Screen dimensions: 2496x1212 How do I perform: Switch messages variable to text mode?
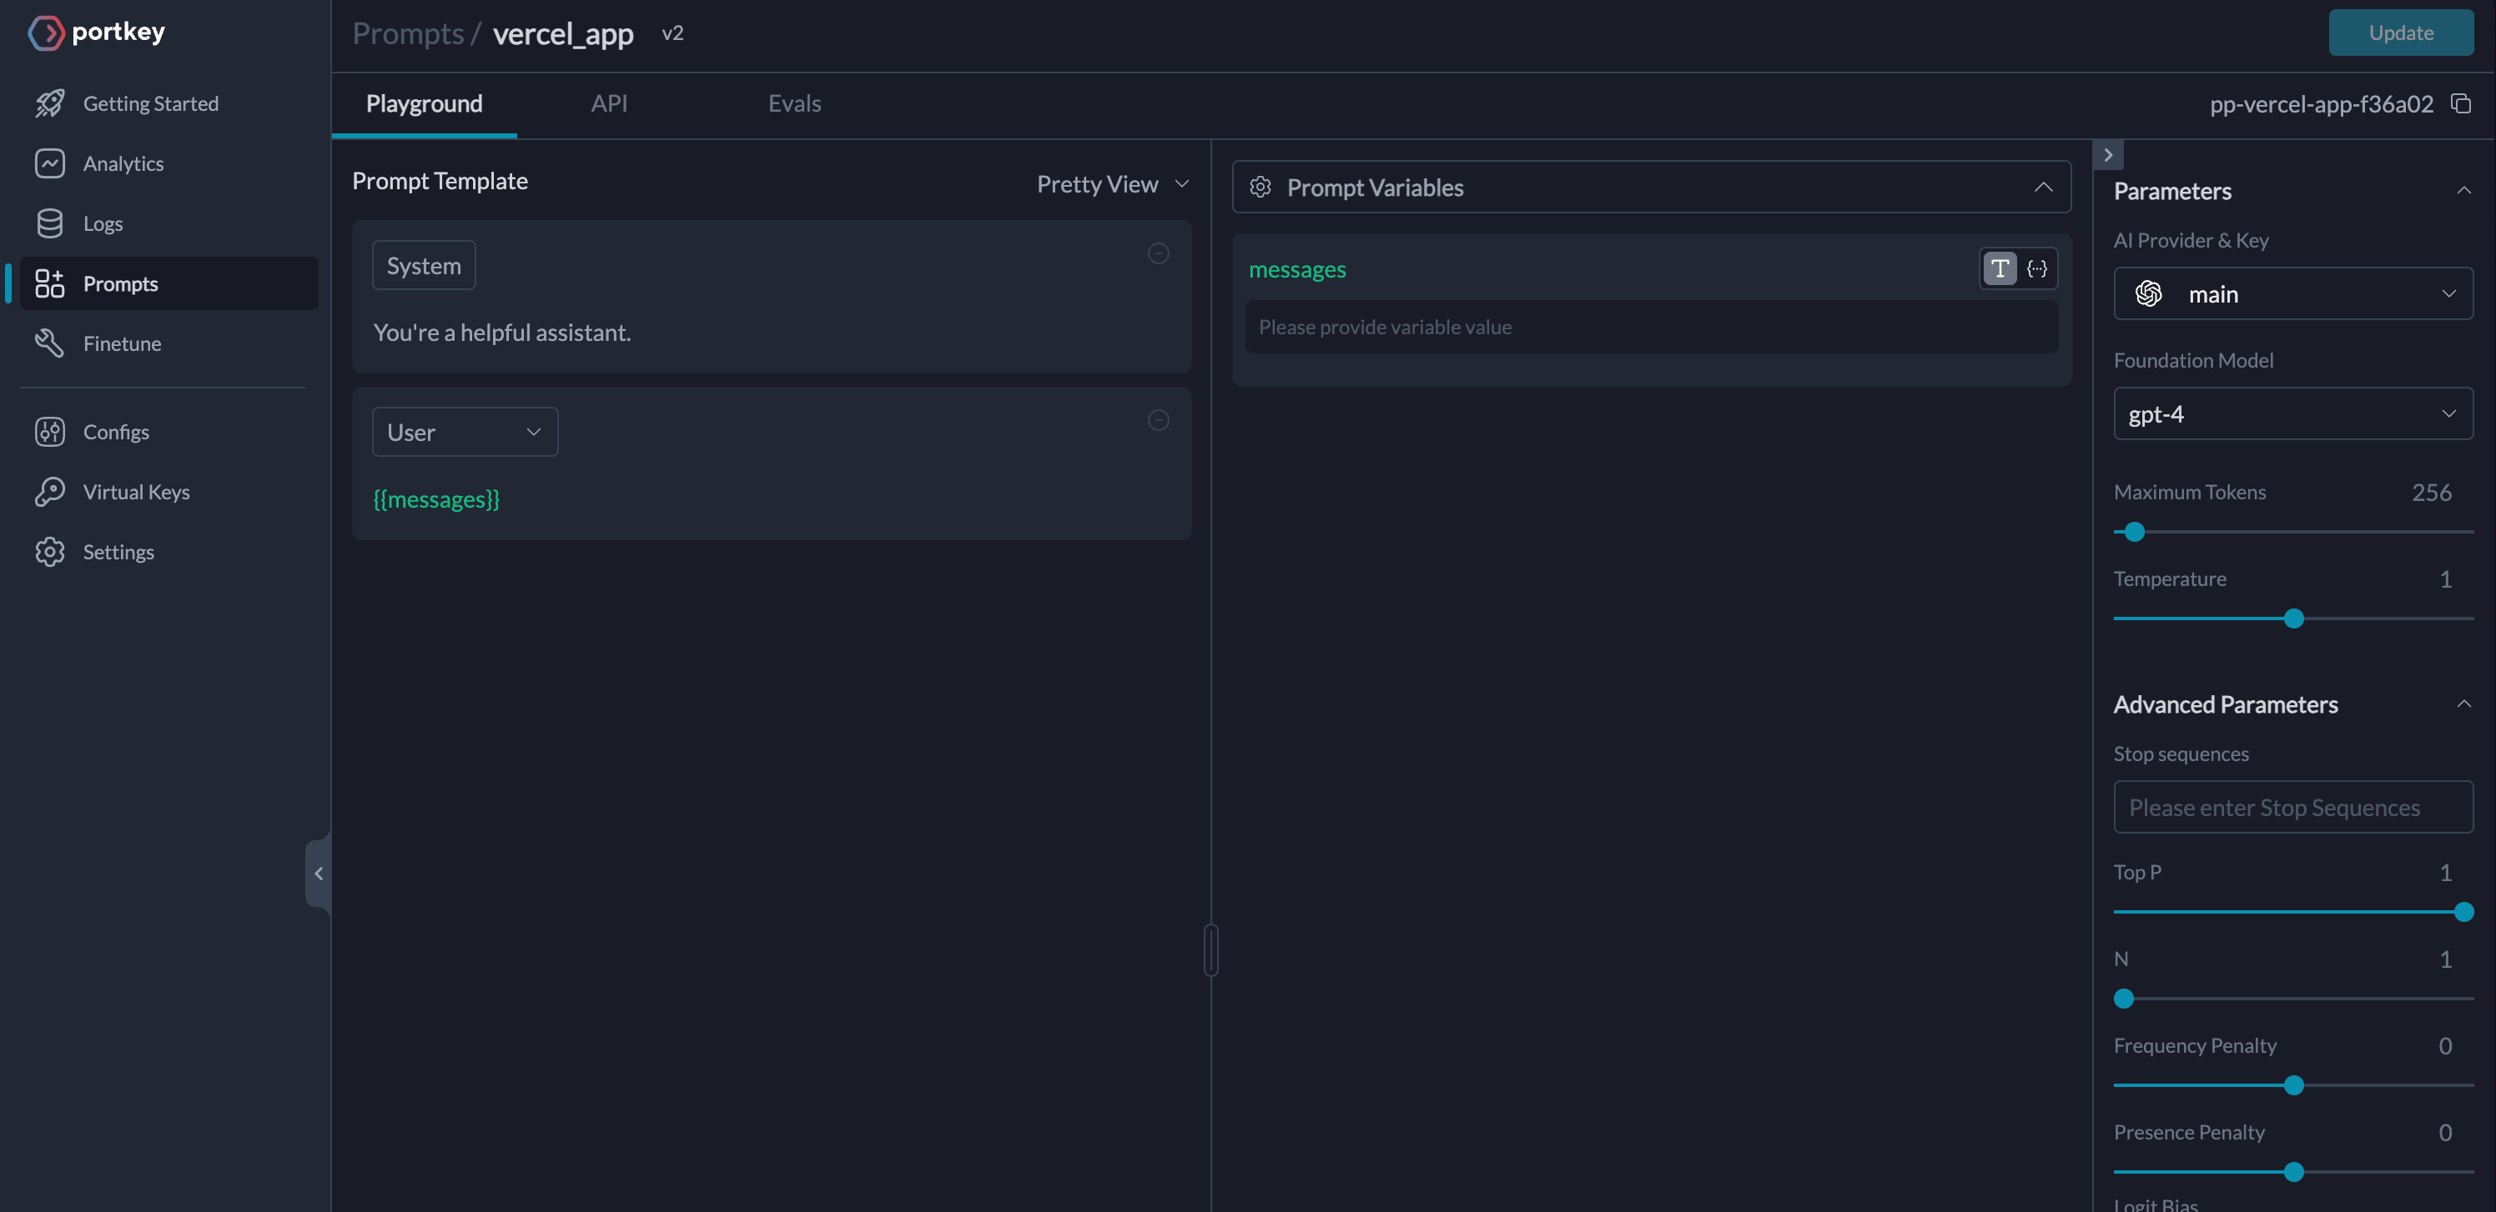point(1999,269)
